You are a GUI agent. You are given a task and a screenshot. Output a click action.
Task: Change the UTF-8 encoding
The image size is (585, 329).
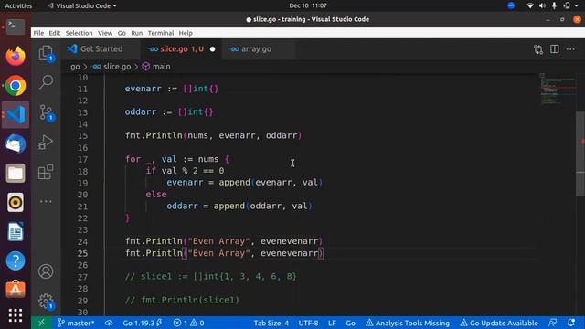tap(308, 323)
